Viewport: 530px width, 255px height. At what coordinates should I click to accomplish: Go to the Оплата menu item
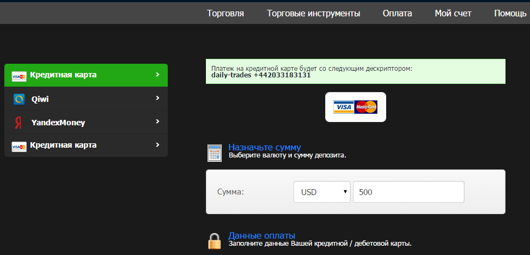pyautogui.click(x=397, y=14)
